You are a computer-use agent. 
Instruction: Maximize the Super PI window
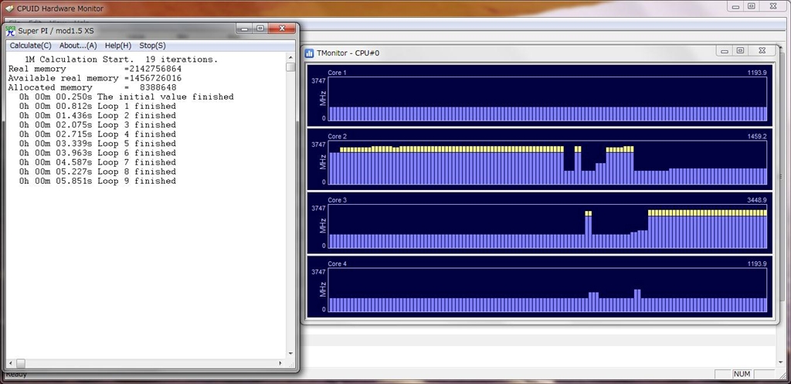click(x=260, y=29)
